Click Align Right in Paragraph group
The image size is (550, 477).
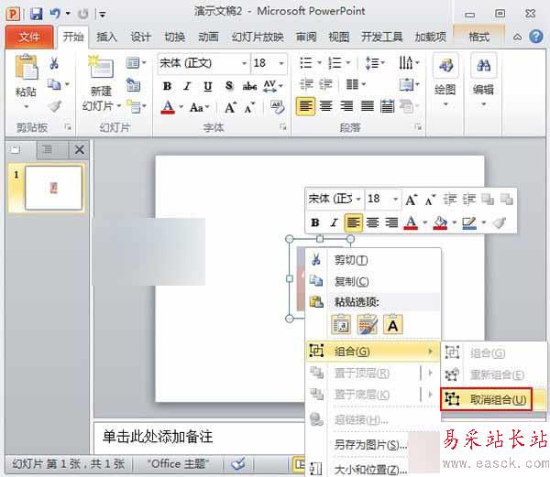pos(346,106)
